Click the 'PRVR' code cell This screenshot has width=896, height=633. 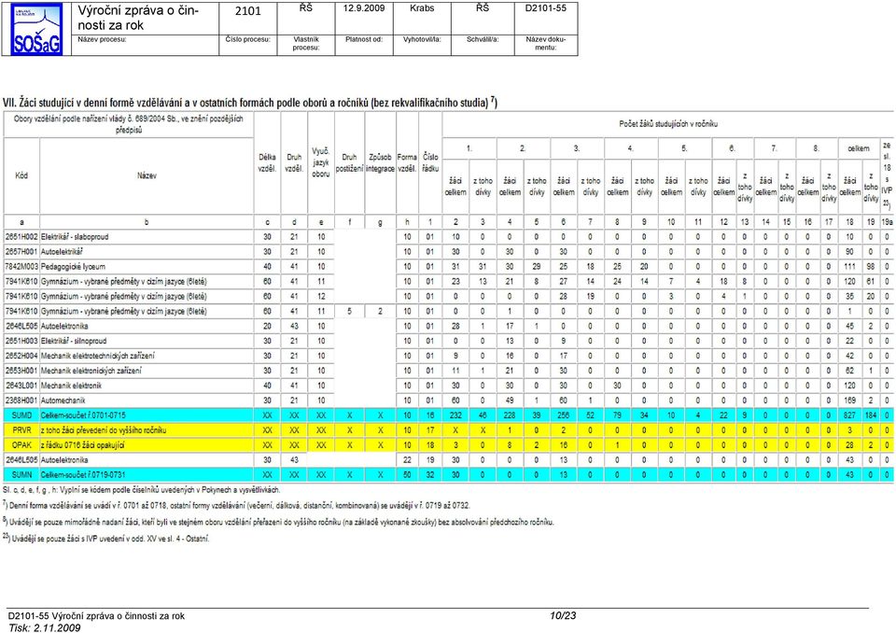click(x=21, y=430)
